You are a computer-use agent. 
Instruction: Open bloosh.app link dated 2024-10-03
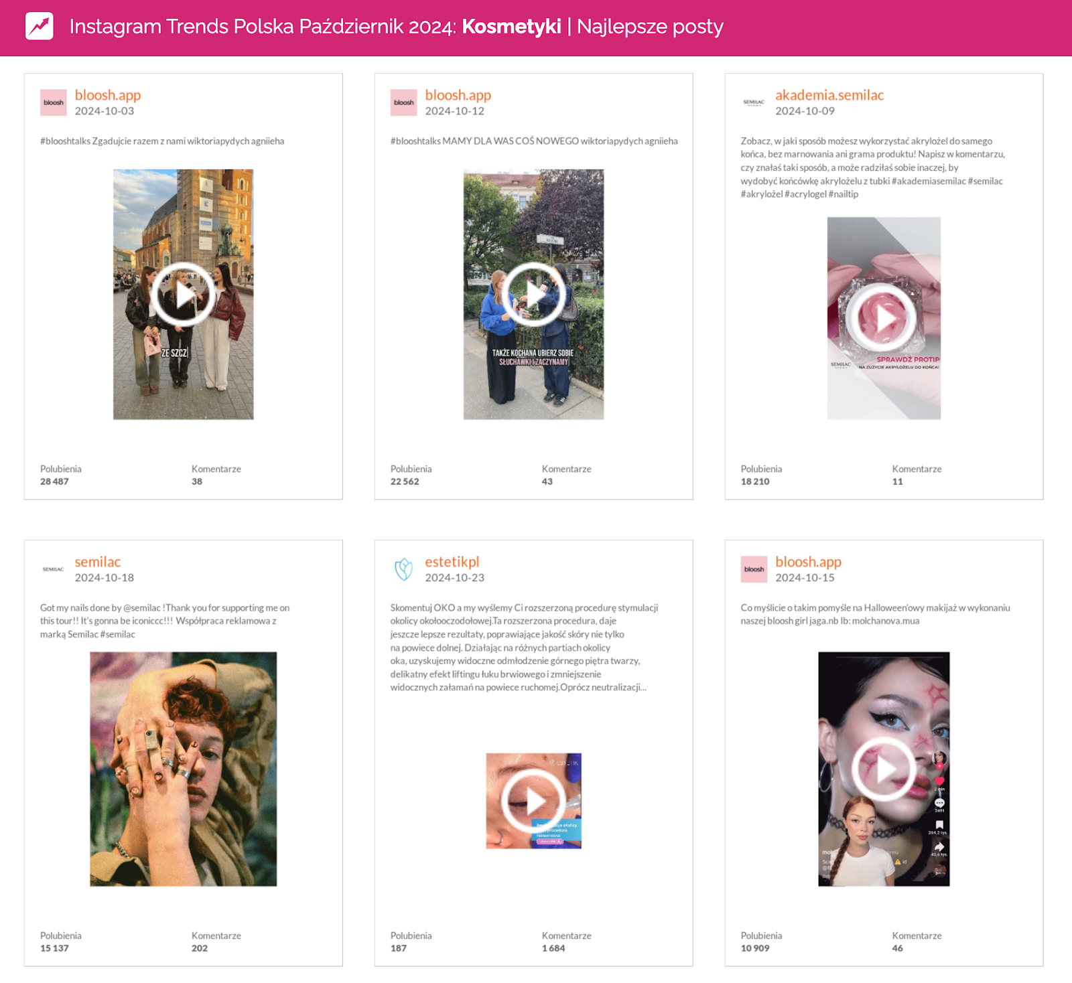point(108,95)
